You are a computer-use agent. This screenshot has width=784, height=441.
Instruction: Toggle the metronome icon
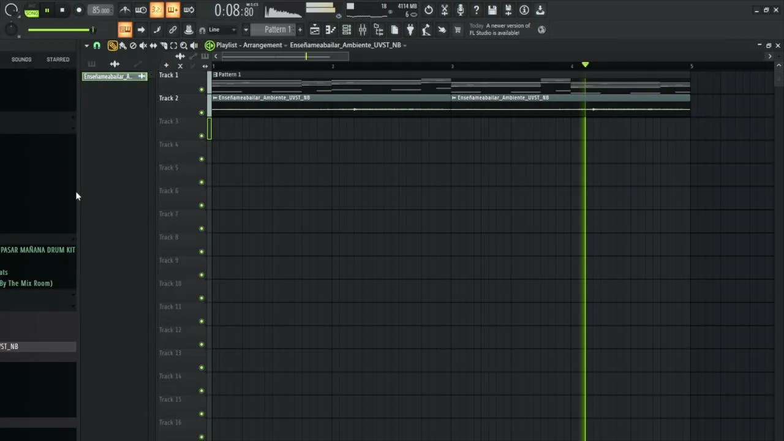(125, 10)
